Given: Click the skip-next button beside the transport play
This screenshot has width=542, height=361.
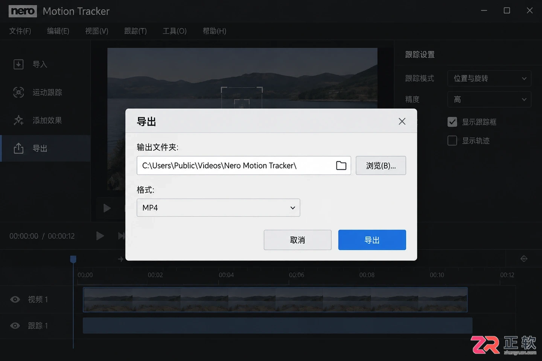Looking at the screenshot, I should [121, 236].
